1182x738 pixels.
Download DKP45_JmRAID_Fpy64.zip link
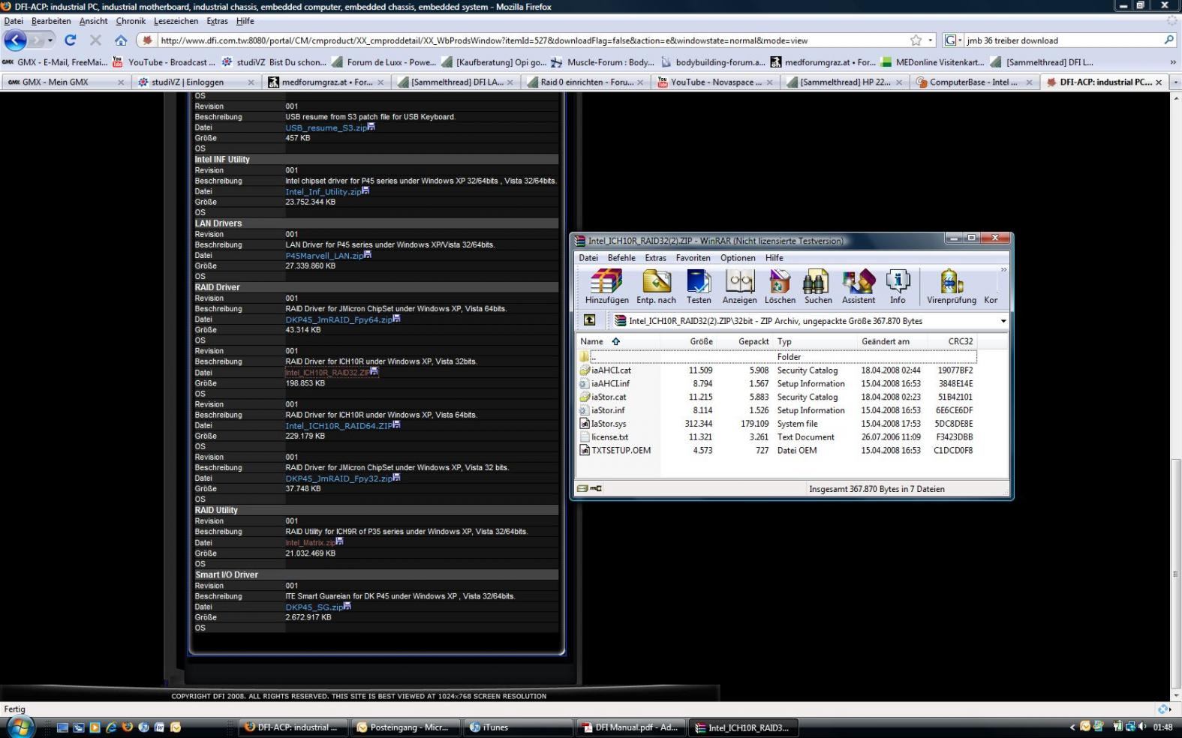pos(338,319)
